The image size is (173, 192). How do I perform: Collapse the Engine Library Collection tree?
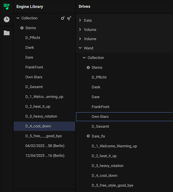[18, 18]
